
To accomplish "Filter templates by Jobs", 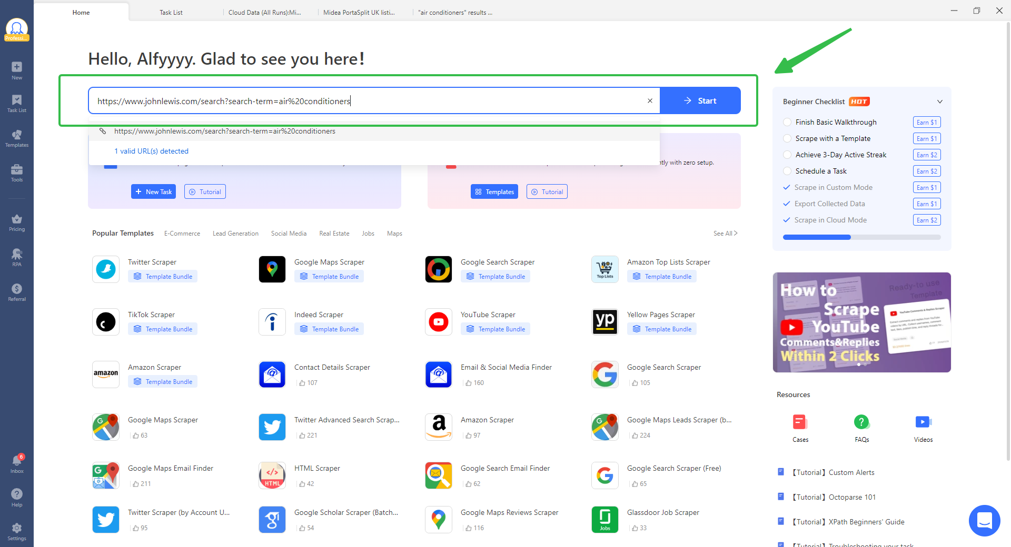I will point(368,234).
